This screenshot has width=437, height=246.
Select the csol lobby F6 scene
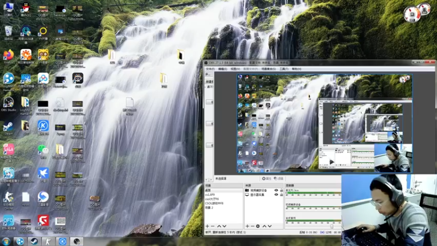coord(223,199)
